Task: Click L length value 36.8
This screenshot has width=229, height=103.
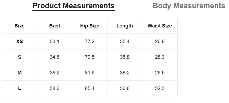Action: coord(125,88)
